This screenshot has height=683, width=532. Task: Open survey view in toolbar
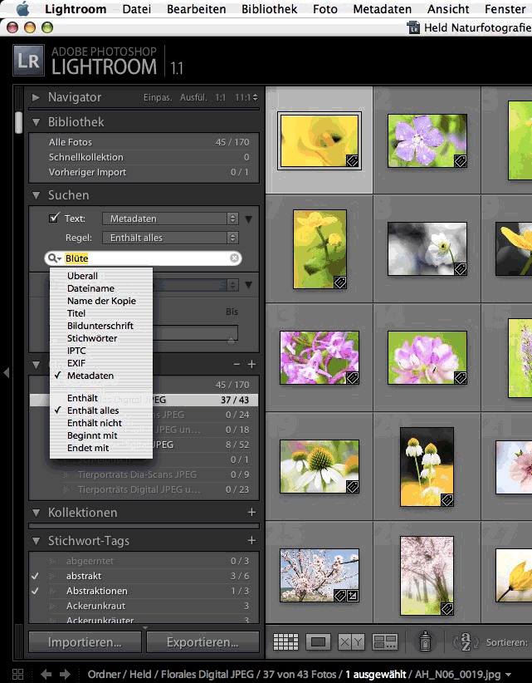(385, 641)
